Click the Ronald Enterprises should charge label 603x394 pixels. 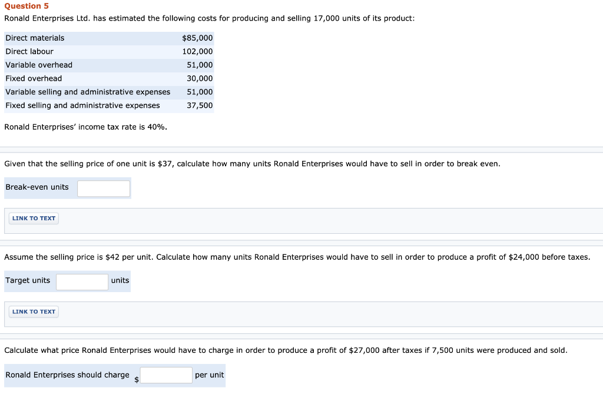point(67,375)
